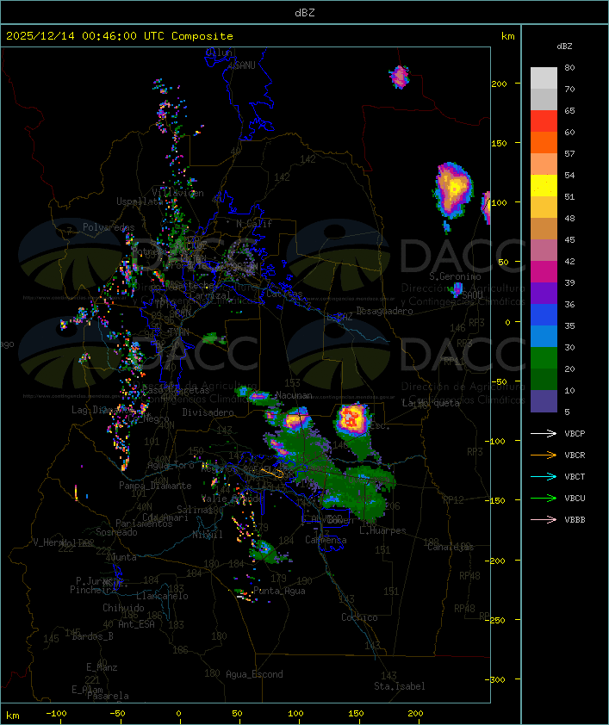Click the white VBCP arrow icon
Image resolution: width=609 pixels, height=725 pixels.
click(544, 433)
